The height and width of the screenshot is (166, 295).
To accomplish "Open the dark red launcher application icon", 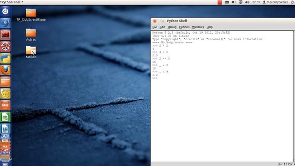I will tap(5, 35).
